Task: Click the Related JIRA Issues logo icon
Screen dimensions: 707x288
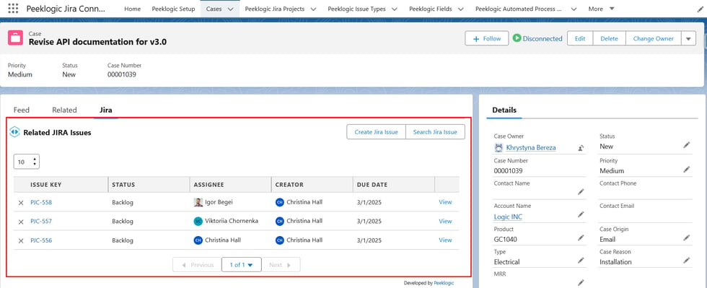Action: (14, 132)
